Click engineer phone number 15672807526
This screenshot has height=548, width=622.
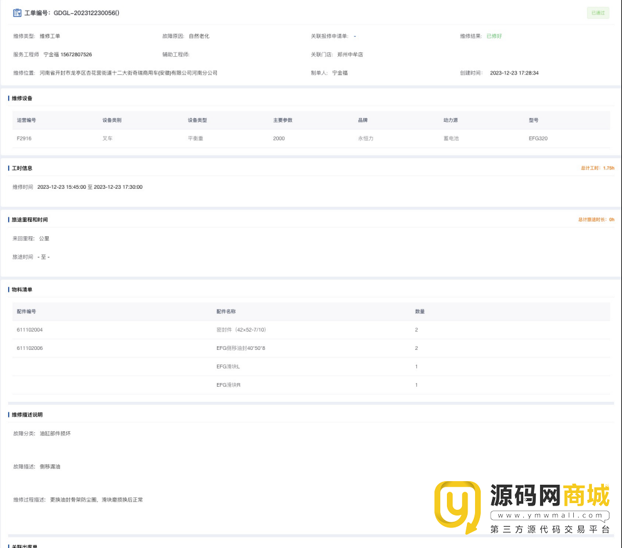76,54
